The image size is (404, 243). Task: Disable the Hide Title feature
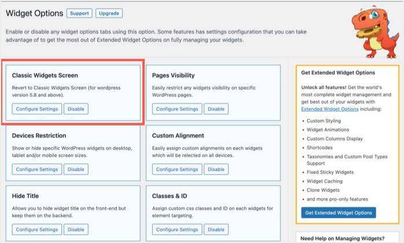click(x=76, y=229)
